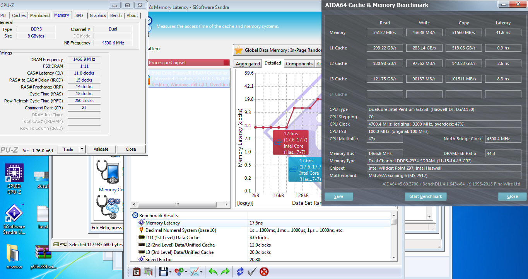Viewport: 528px width, 279px height.
Task: Click the floppy disk save icon
Action: (163, 272)
